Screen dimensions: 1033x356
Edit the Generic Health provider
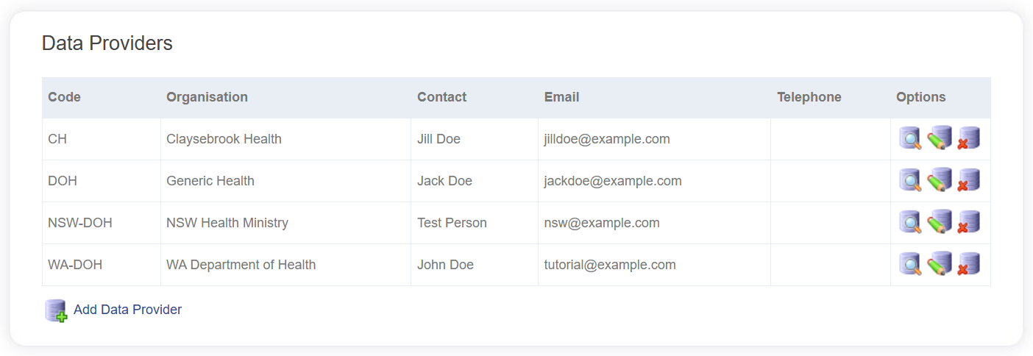pyautogui.click(x=940, y=180)
